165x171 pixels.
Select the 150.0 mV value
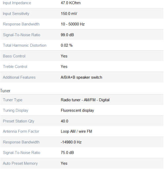(69, 14)
